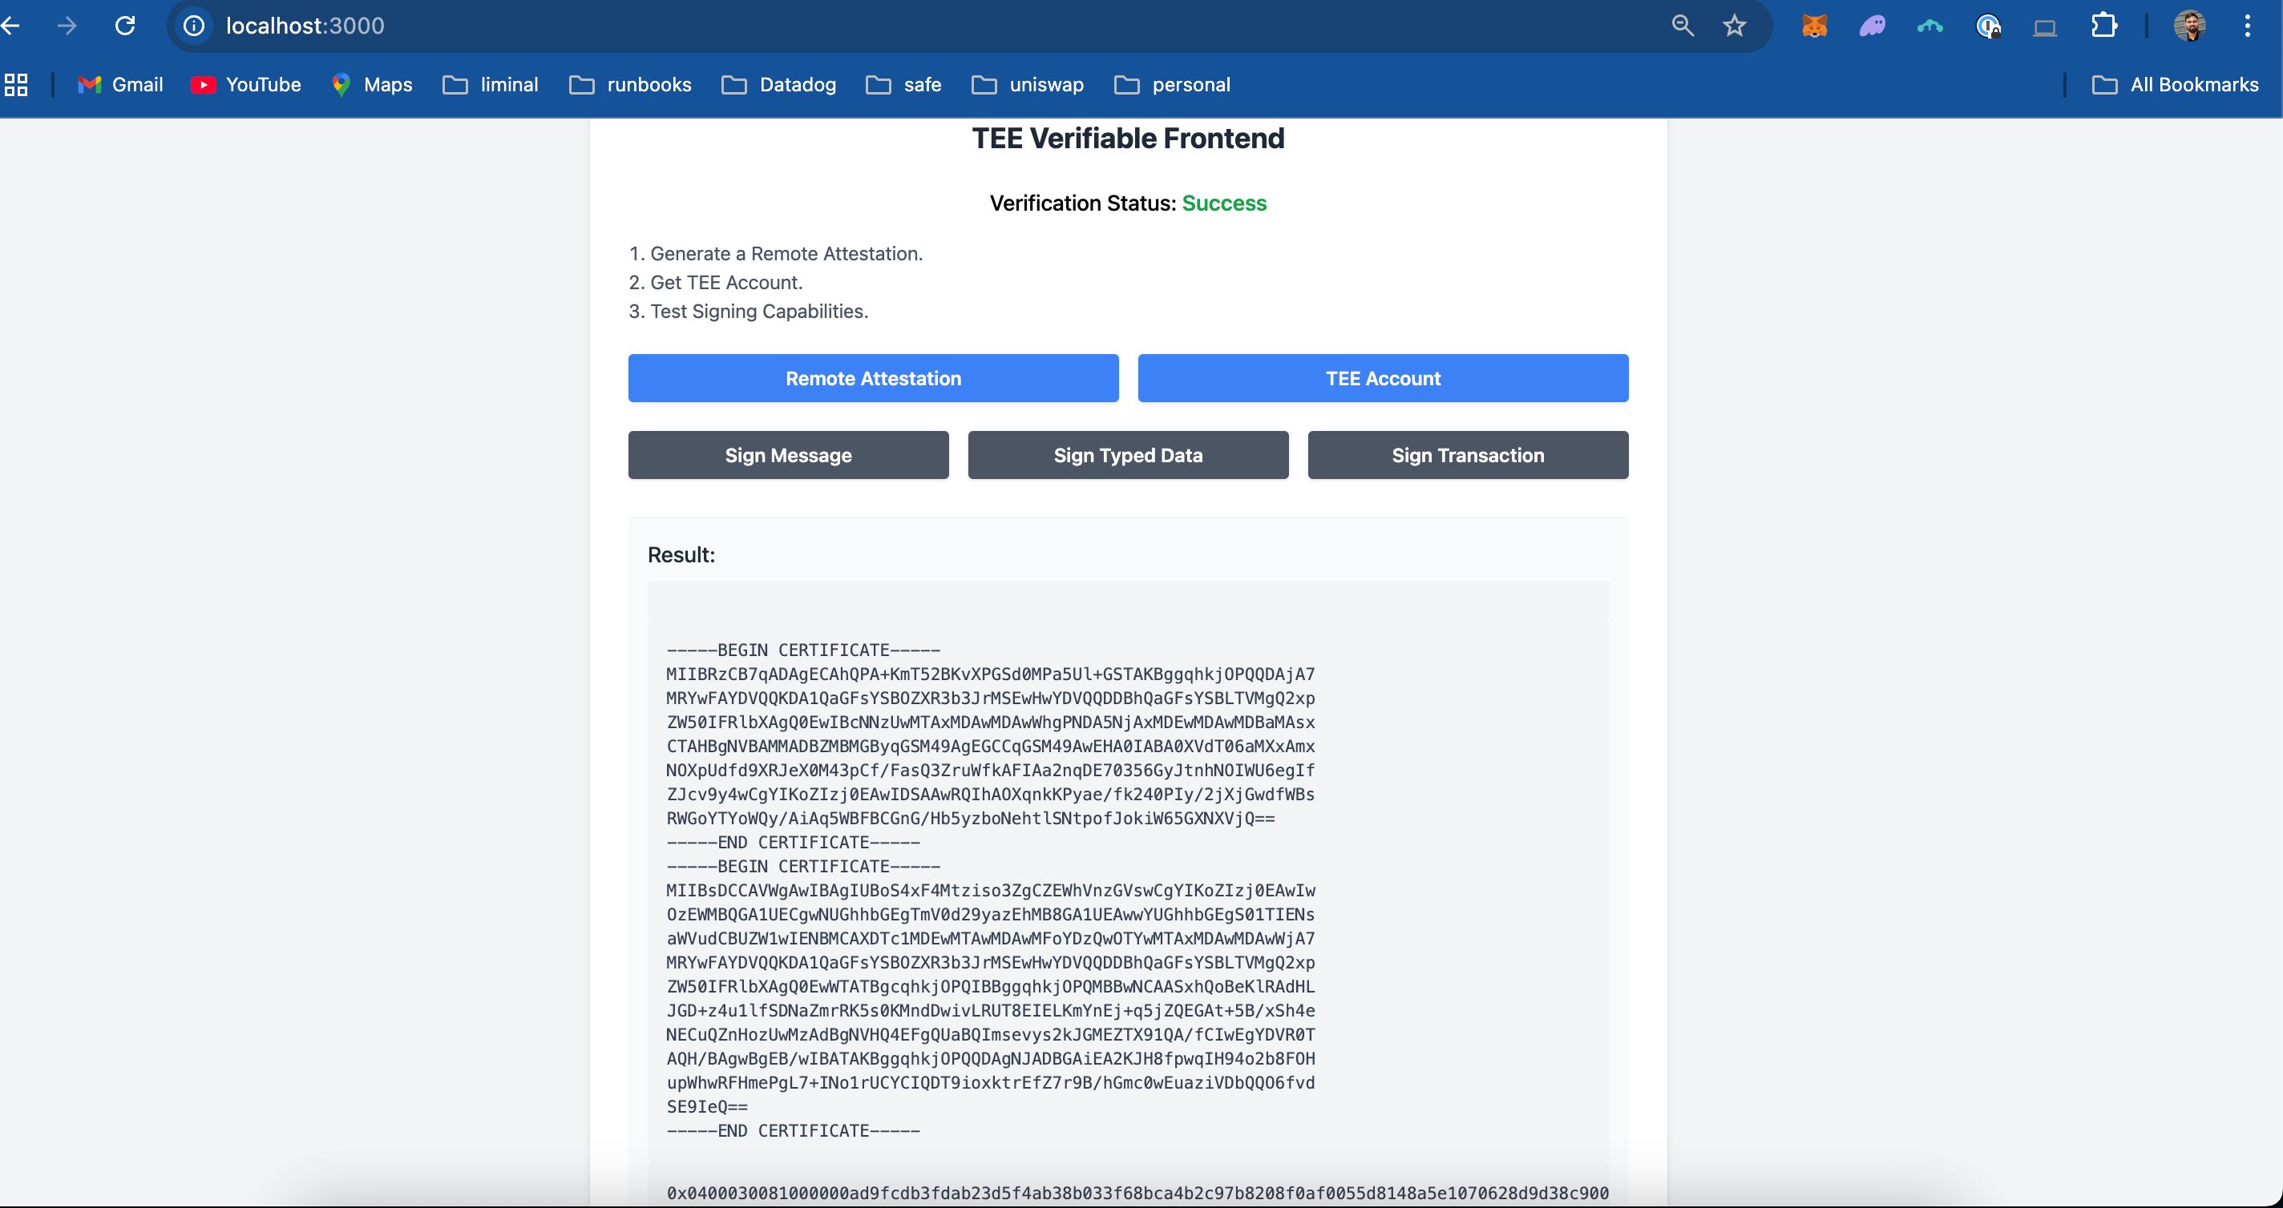
Task: Click the Remote Attestation button
Action: (873, 377)
